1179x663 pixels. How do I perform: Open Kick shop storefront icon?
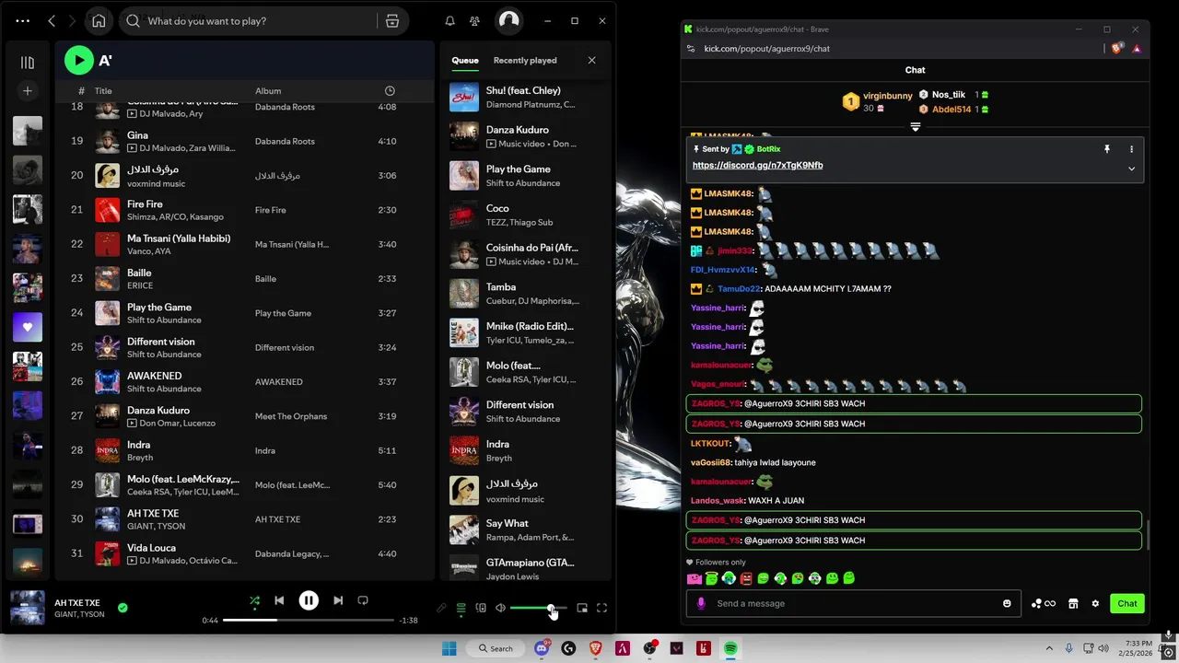1073,603
